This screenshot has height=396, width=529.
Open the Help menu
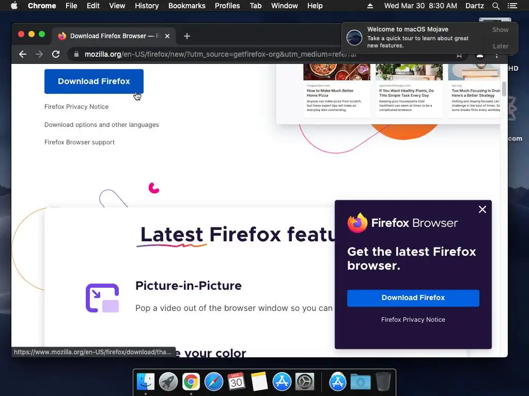pyautogui.click(x=315, y=6)
